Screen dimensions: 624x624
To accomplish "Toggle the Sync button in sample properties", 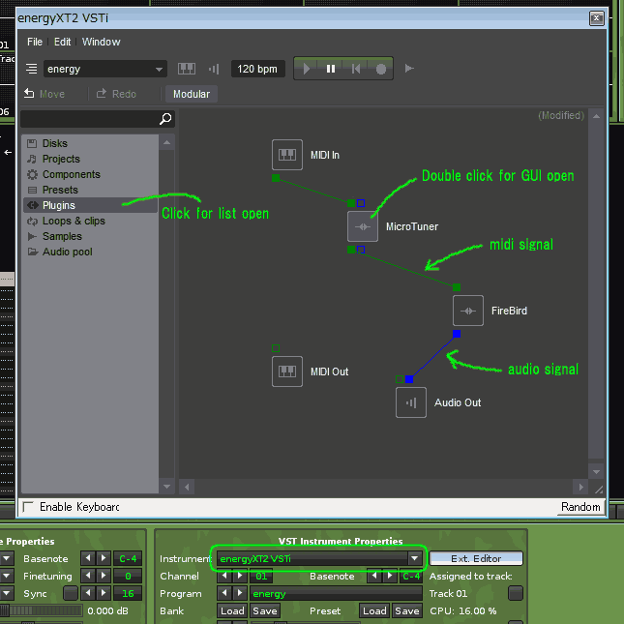I will pyautogui.click(x=71, y=593).
